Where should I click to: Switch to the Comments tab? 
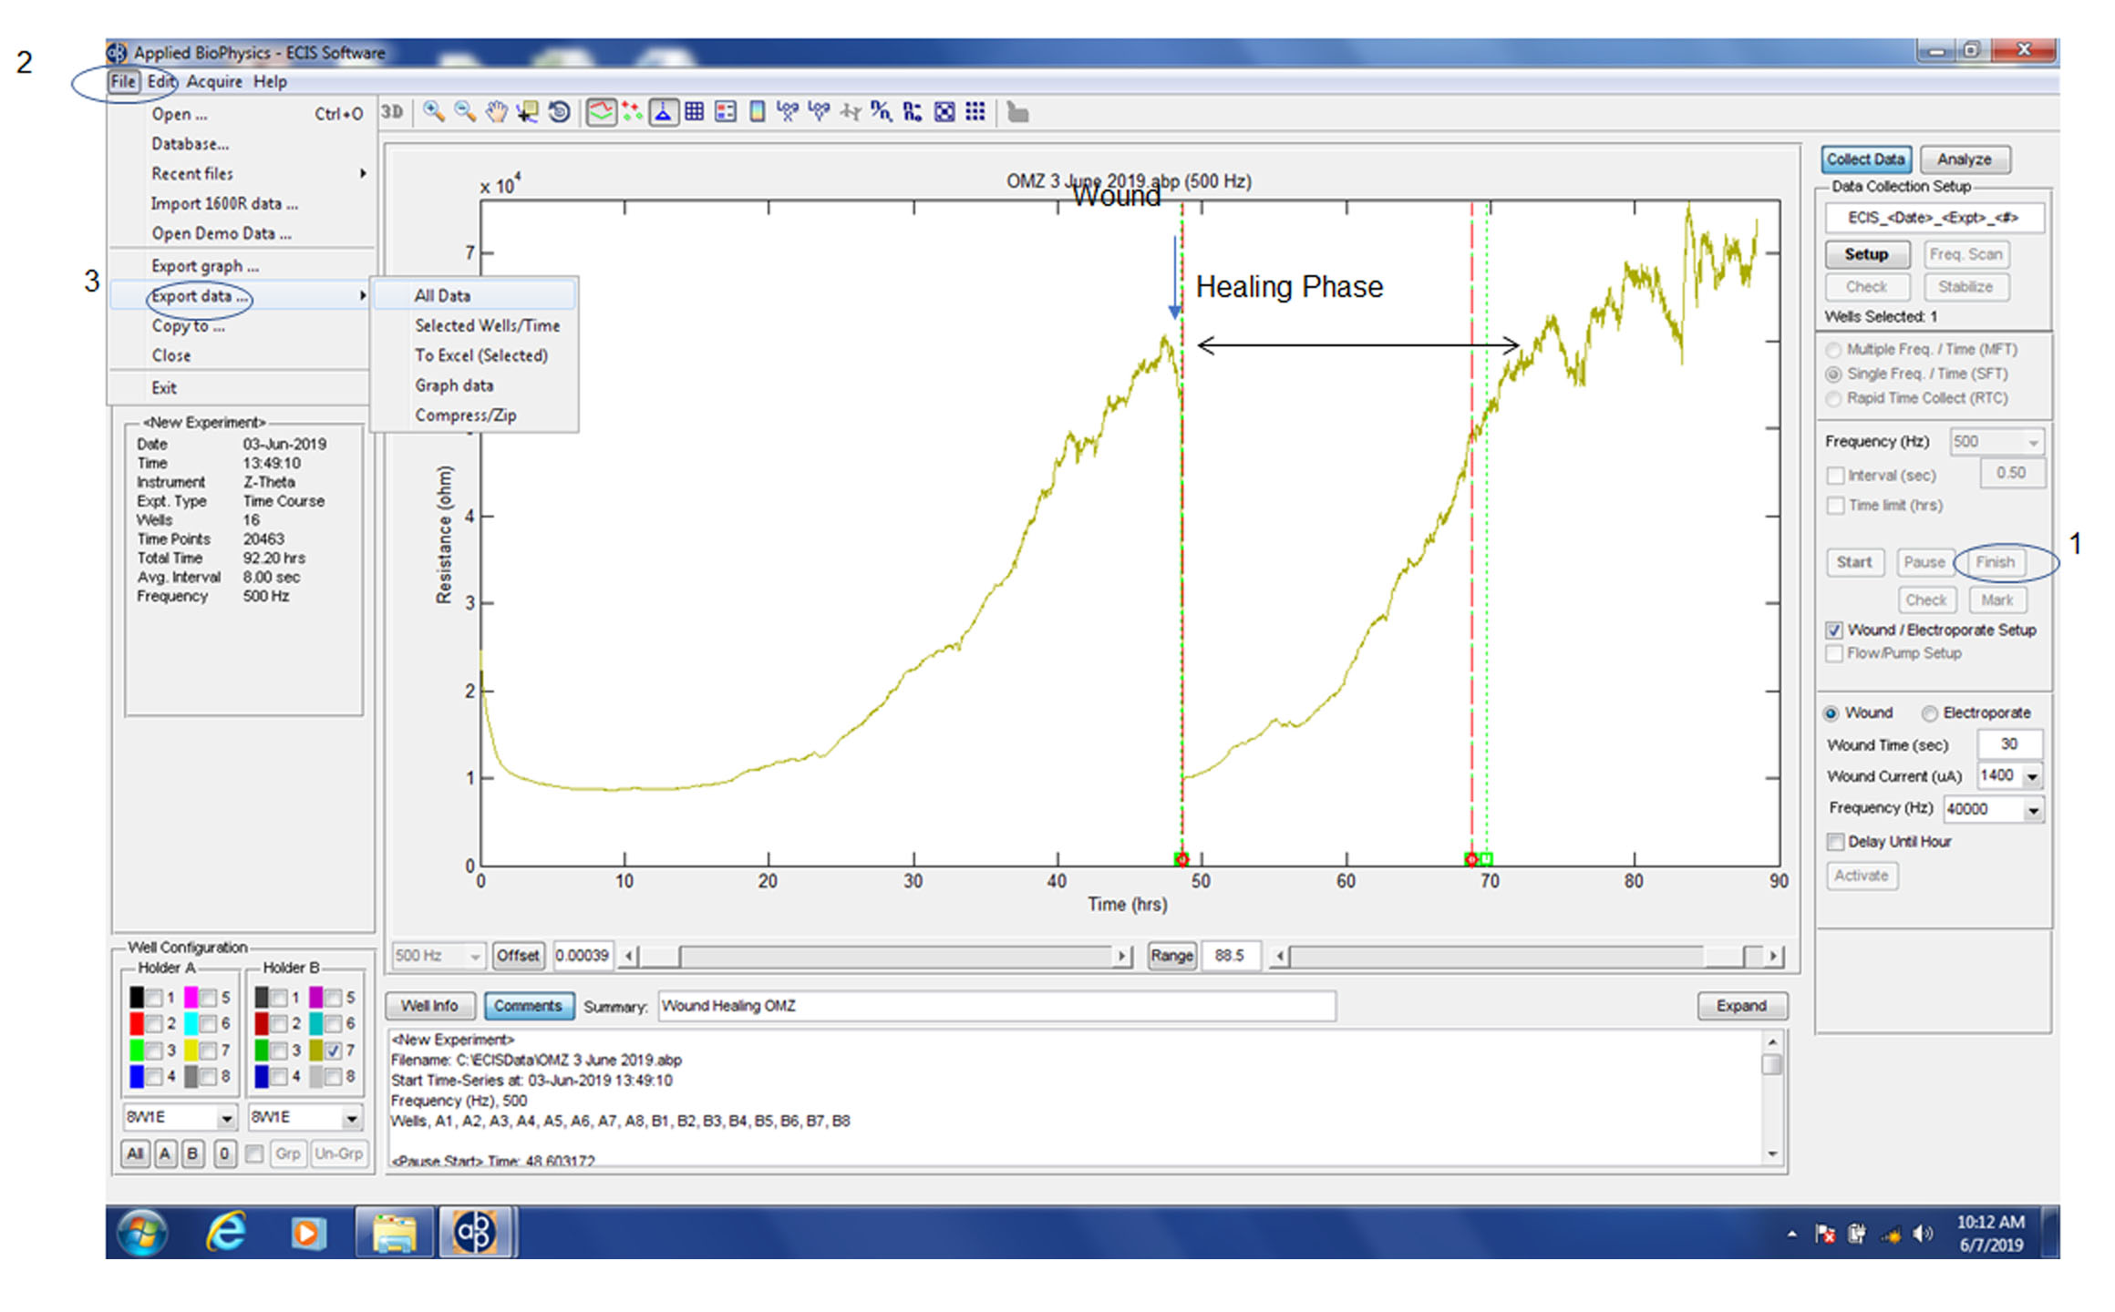click(x=528, y=1006)
